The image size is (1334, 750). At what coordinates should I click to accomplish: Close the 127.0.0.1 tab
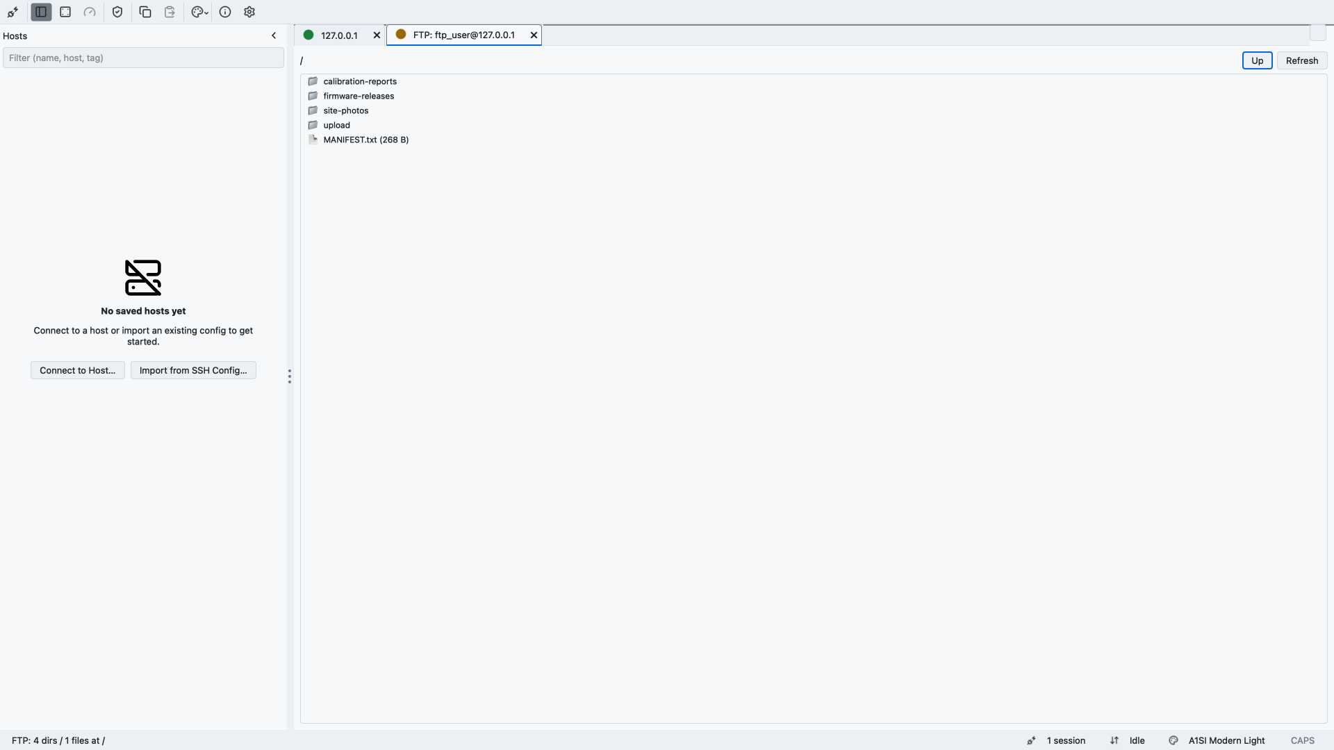[377, 35]
